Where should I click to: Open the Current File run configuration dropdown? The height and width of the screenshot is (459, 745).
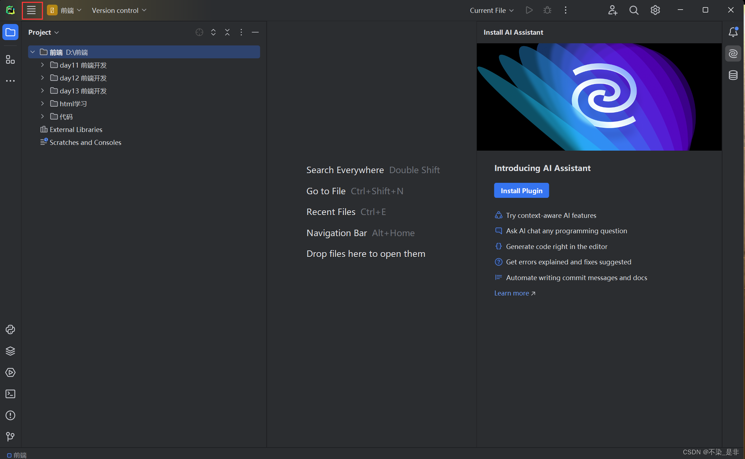coord(492,10)
